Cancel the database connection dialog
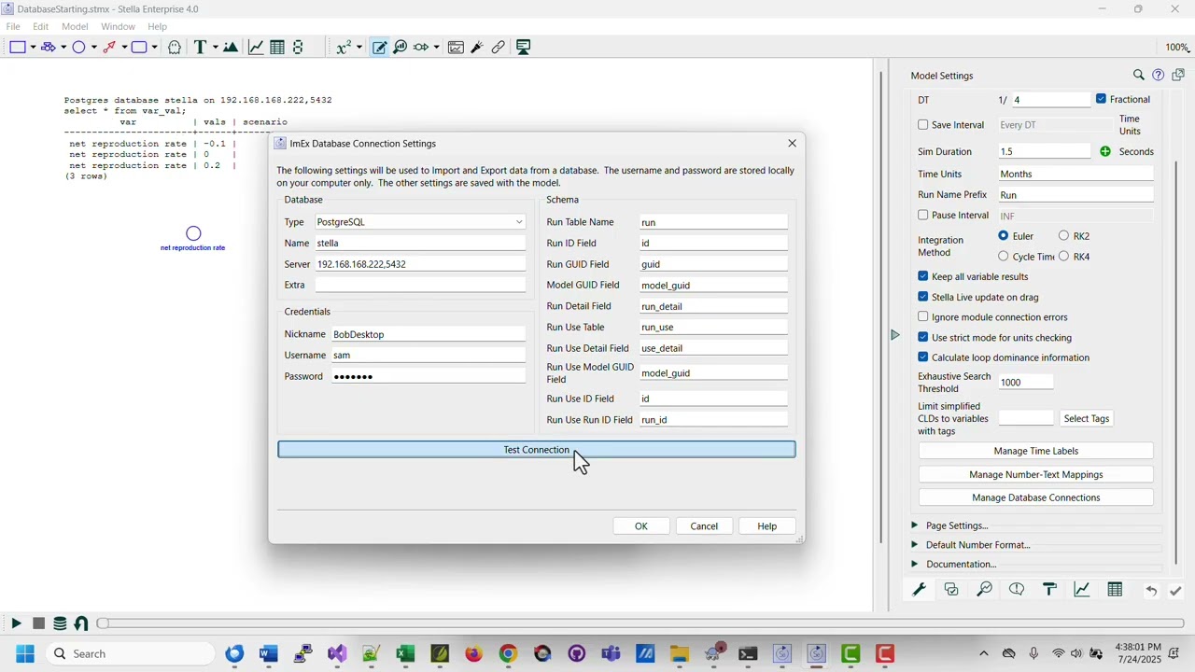Viewport: 1195px width, 672px height. point(704,526)
